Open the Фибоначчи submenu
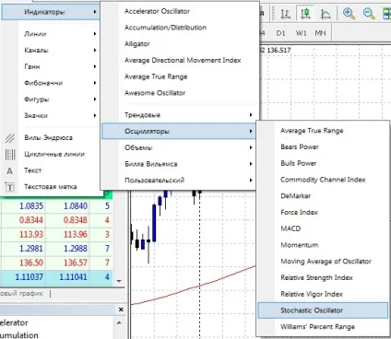 tap(59, 83)
